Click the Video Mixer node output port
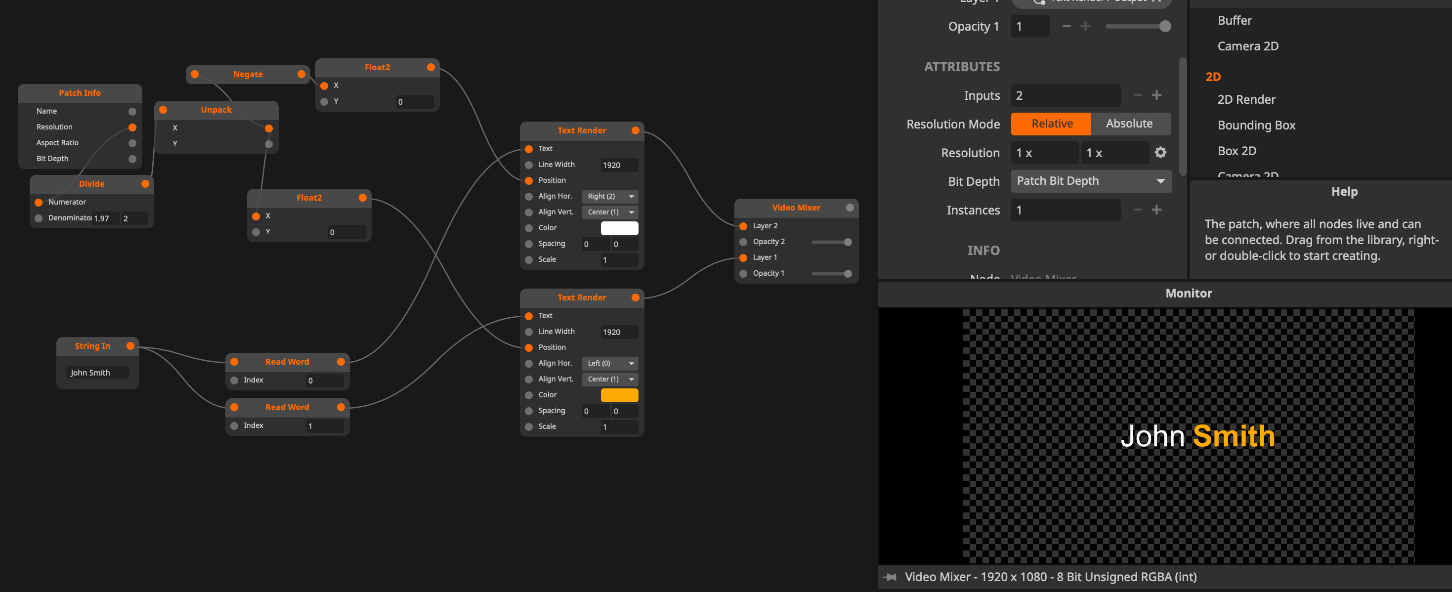The width and height of the screenshot is (1452, 592). pos(850,208)
